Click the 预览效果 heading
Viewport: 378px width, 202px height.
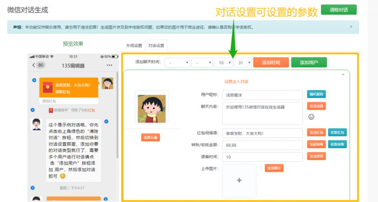tap(73, 44)
